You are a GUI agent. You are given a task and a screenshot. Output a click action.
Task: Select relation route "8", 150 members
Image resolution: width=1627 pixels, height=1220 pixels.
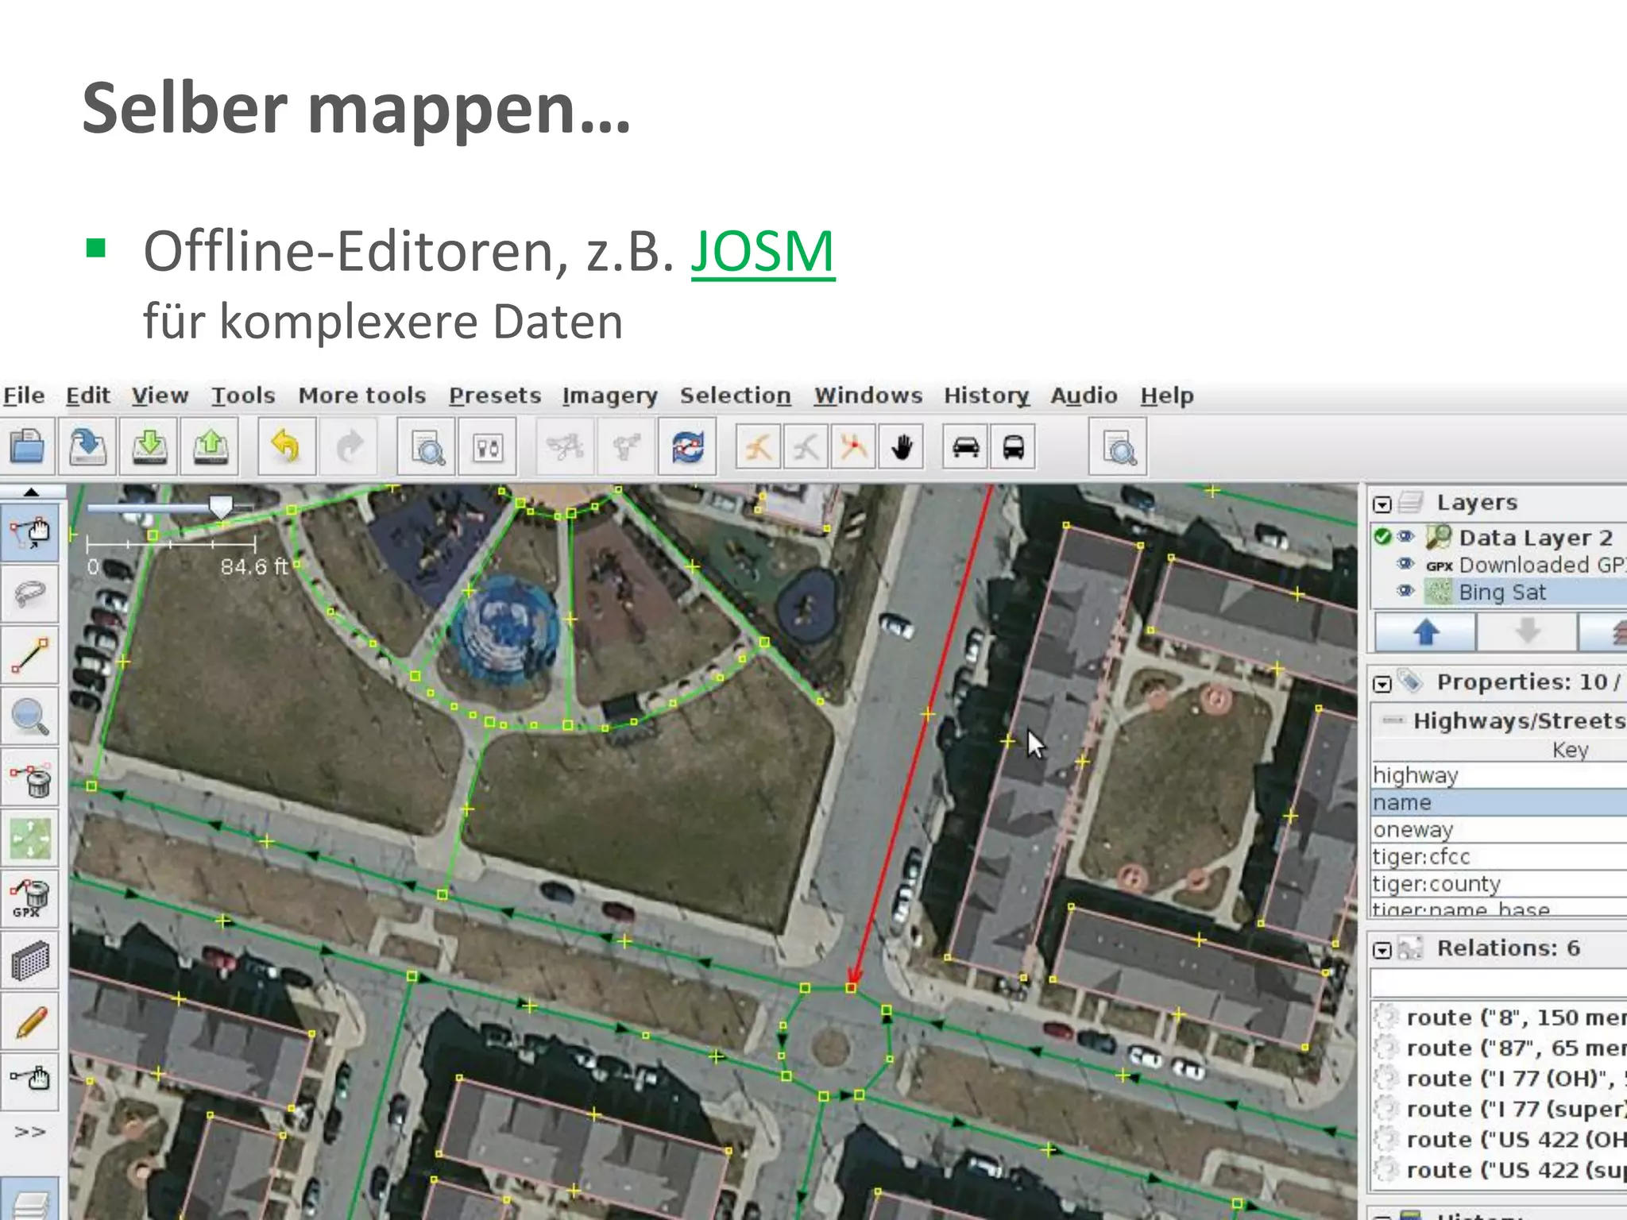click(1500, 1017)
